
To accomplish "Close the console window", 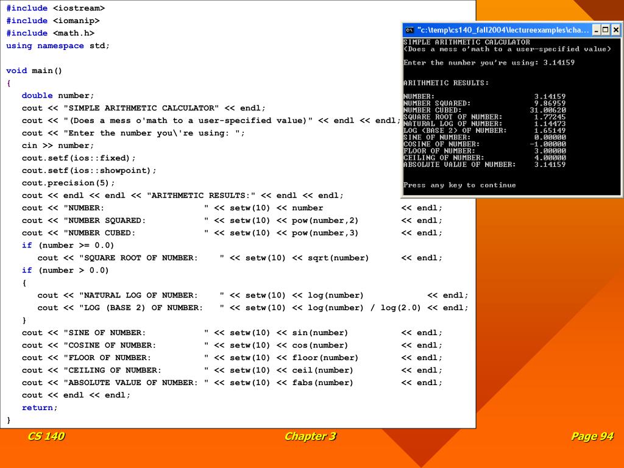I will pos(615,30).
